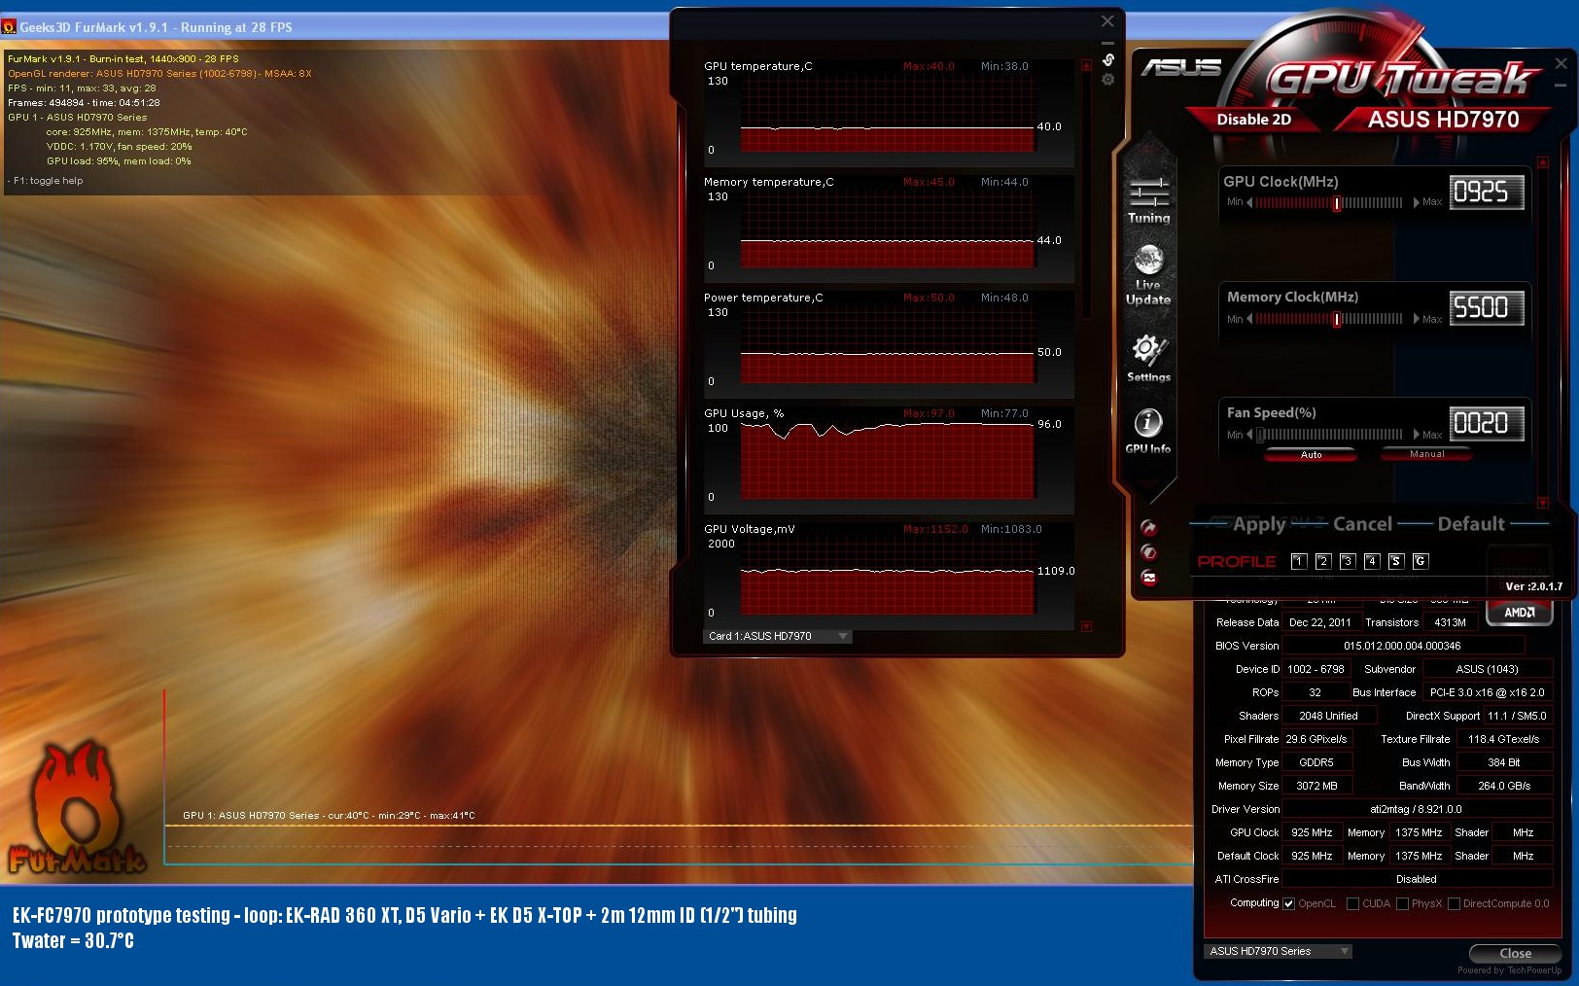This screenshot has height=986, width=1579.
Task: Click the Memory Clock value field 5500
Action: coord(1486,308)
